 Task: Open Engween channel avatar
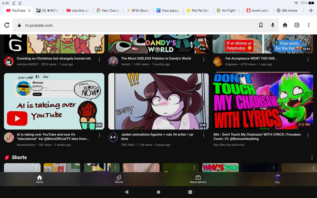(218, 61)
